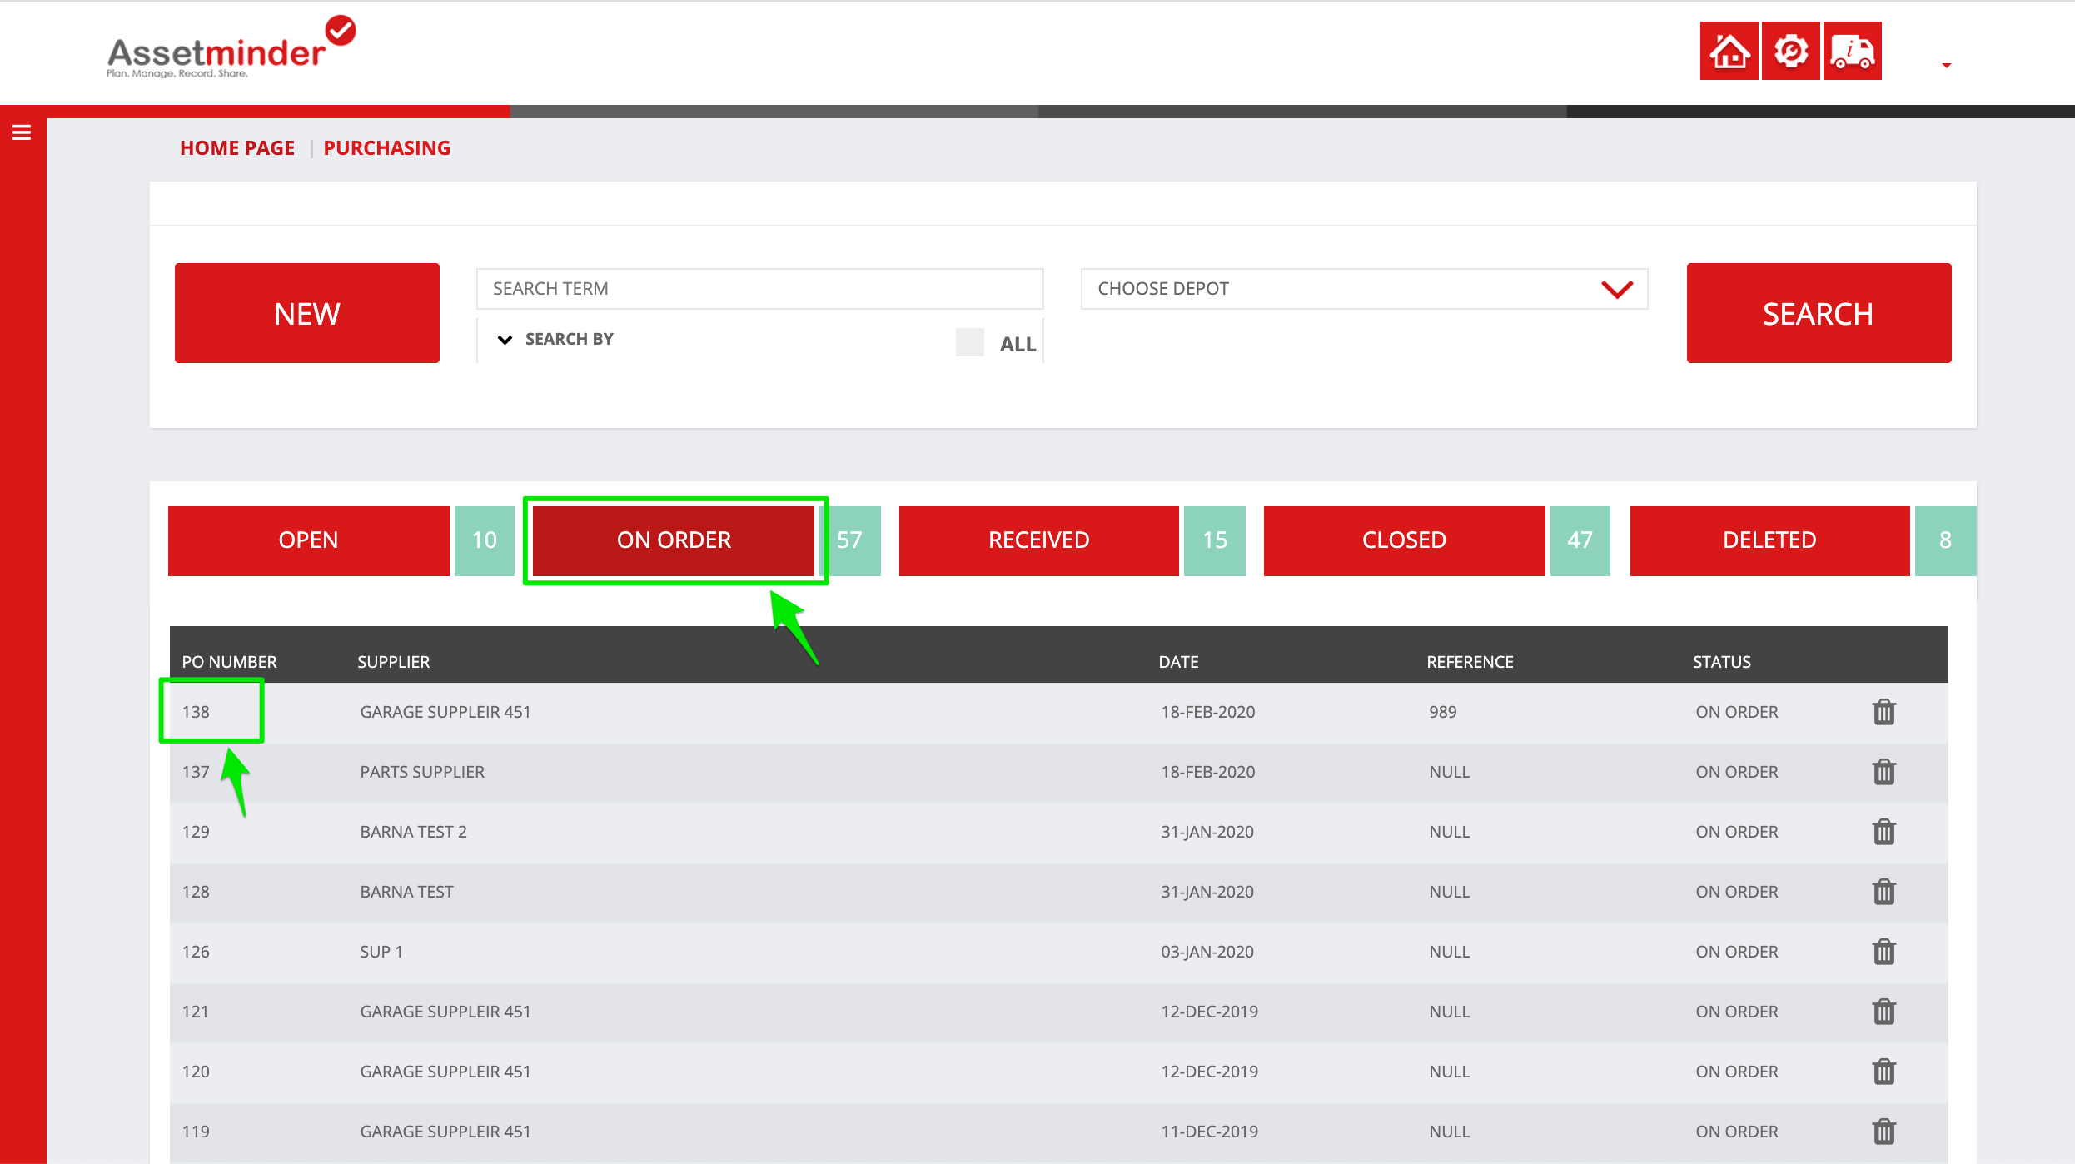Open the vehicle info truck icon
The height and width of the screenshot is (1164, 2075).
click(1852, 52)
